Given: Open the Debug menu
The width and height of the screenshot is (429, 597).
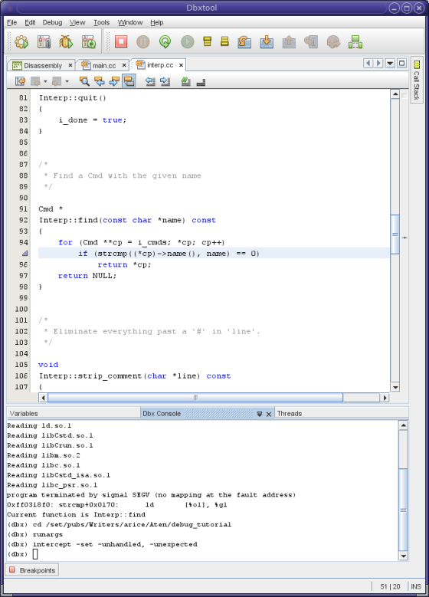Looking at the screenshot, I should (52, 22).
